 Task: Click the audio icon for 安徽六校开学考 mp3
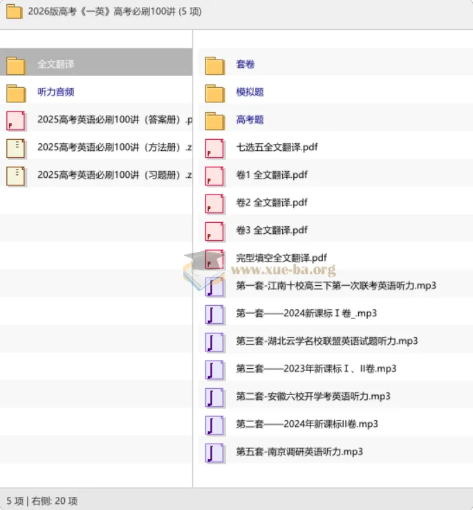tap(214, 397)
